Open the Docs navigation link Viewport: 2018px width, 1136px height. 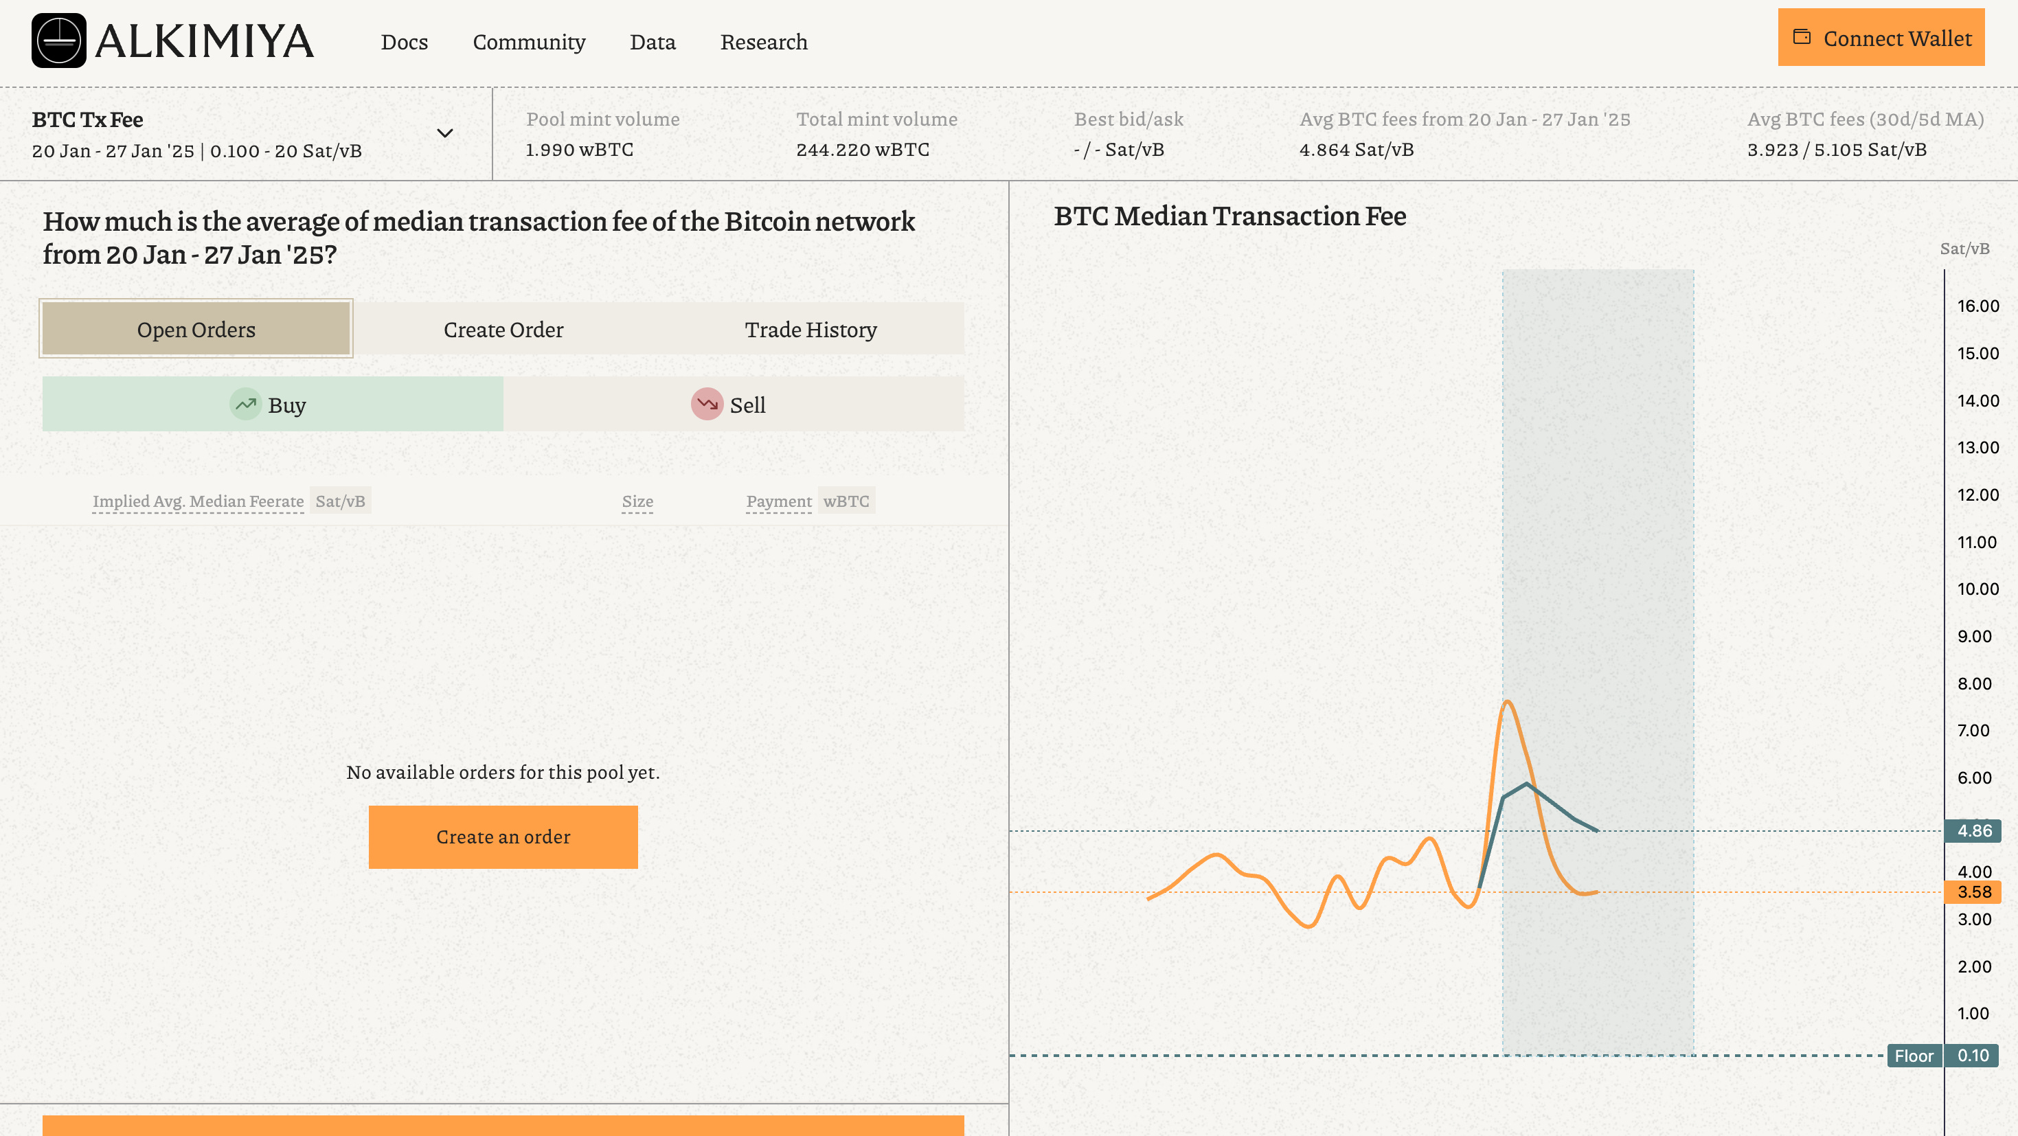(x=405, y=41)
